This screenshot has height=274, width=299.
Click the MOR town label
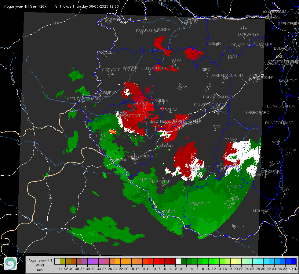click(x=233, y=56)
